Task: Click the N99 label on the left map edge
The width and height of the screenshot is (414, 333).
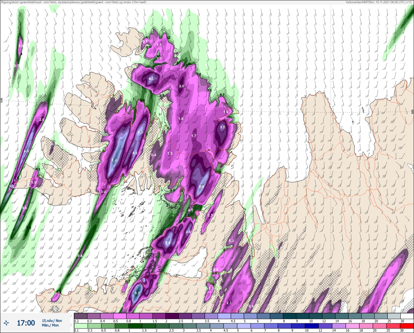Action: pyautogui.click(x=2, y=101)
